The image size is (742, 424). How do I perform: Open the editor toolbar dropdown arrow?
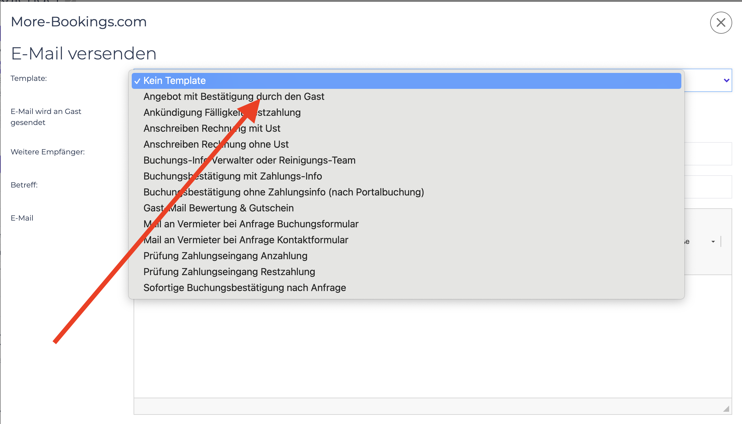tap(713, 242)
